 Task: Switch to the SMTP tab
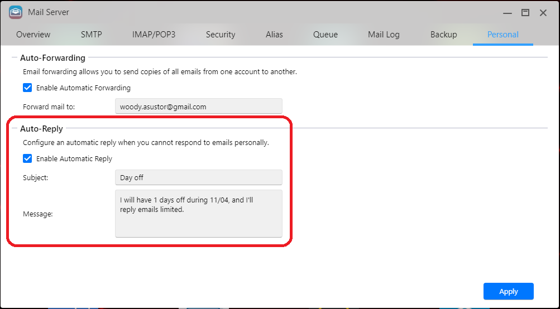pos(92,35)
